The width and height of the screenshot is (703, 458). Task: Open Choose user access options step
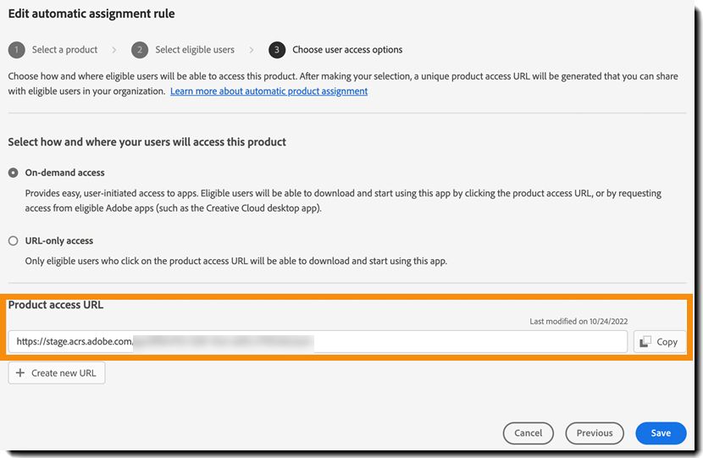coord(347,50)
